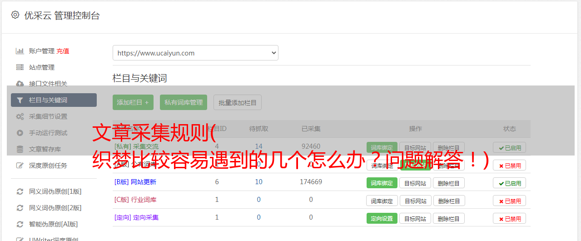Viewport: 581px width, 241px height.
Task: Click the 添加栏目 + button
Action: [133, 102]
